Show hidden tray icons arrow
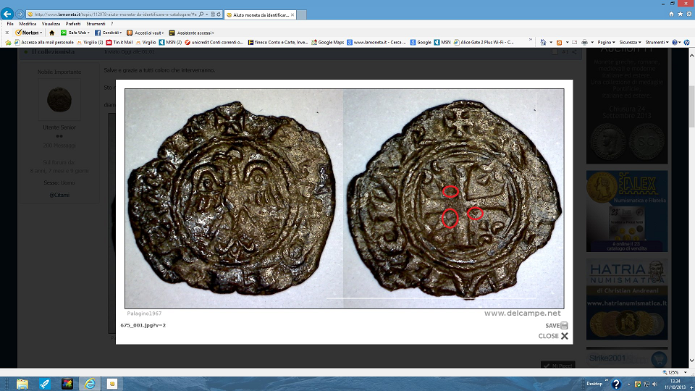 click(x=629, y=384)
